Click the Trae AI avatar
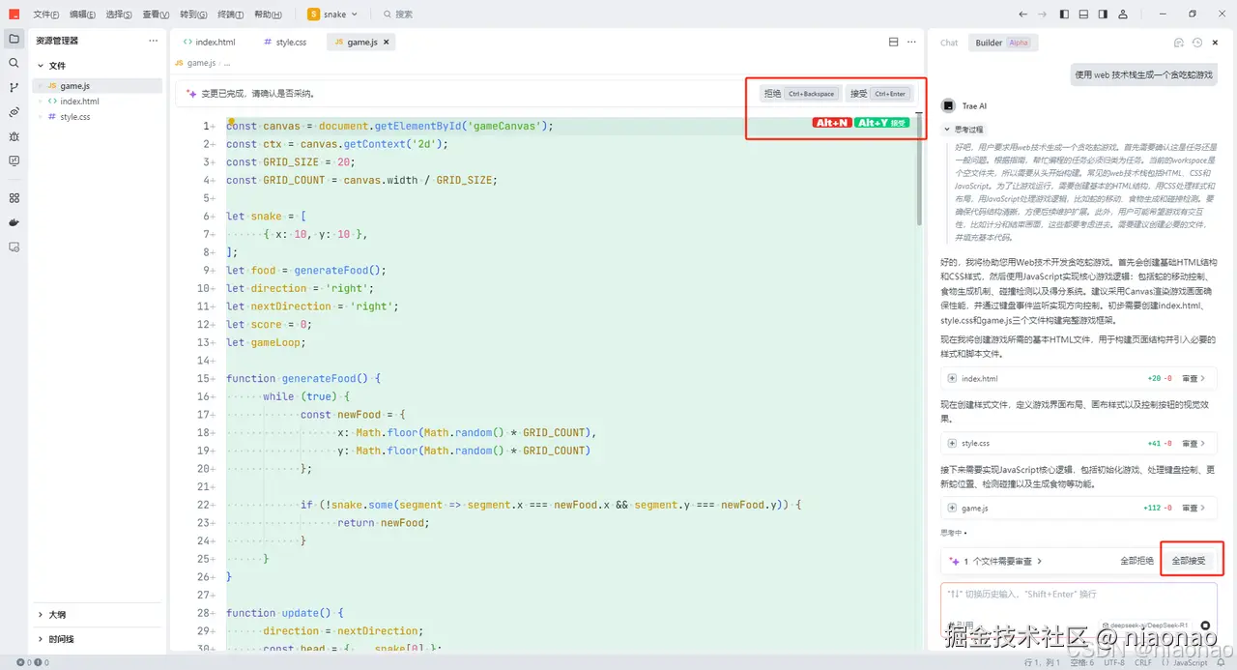This screenshot has height=670, width=1237. point(949,105)
